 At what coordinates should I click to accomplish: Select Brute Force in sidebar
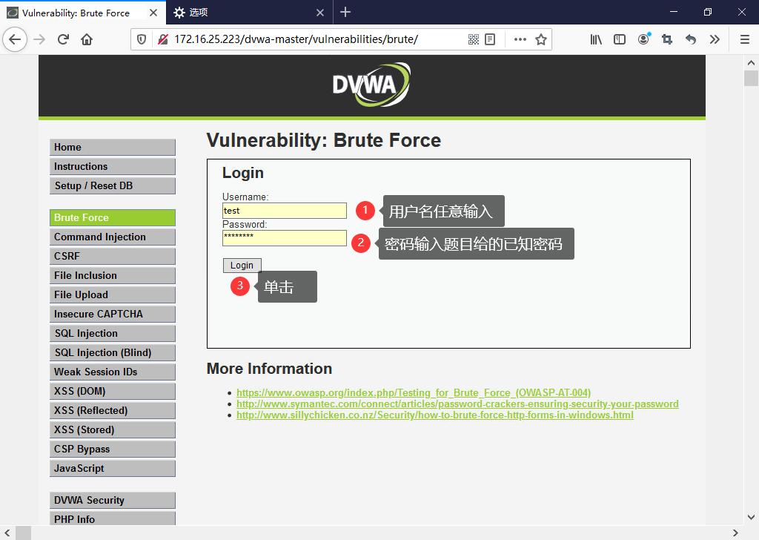click(x=113, y=218)
